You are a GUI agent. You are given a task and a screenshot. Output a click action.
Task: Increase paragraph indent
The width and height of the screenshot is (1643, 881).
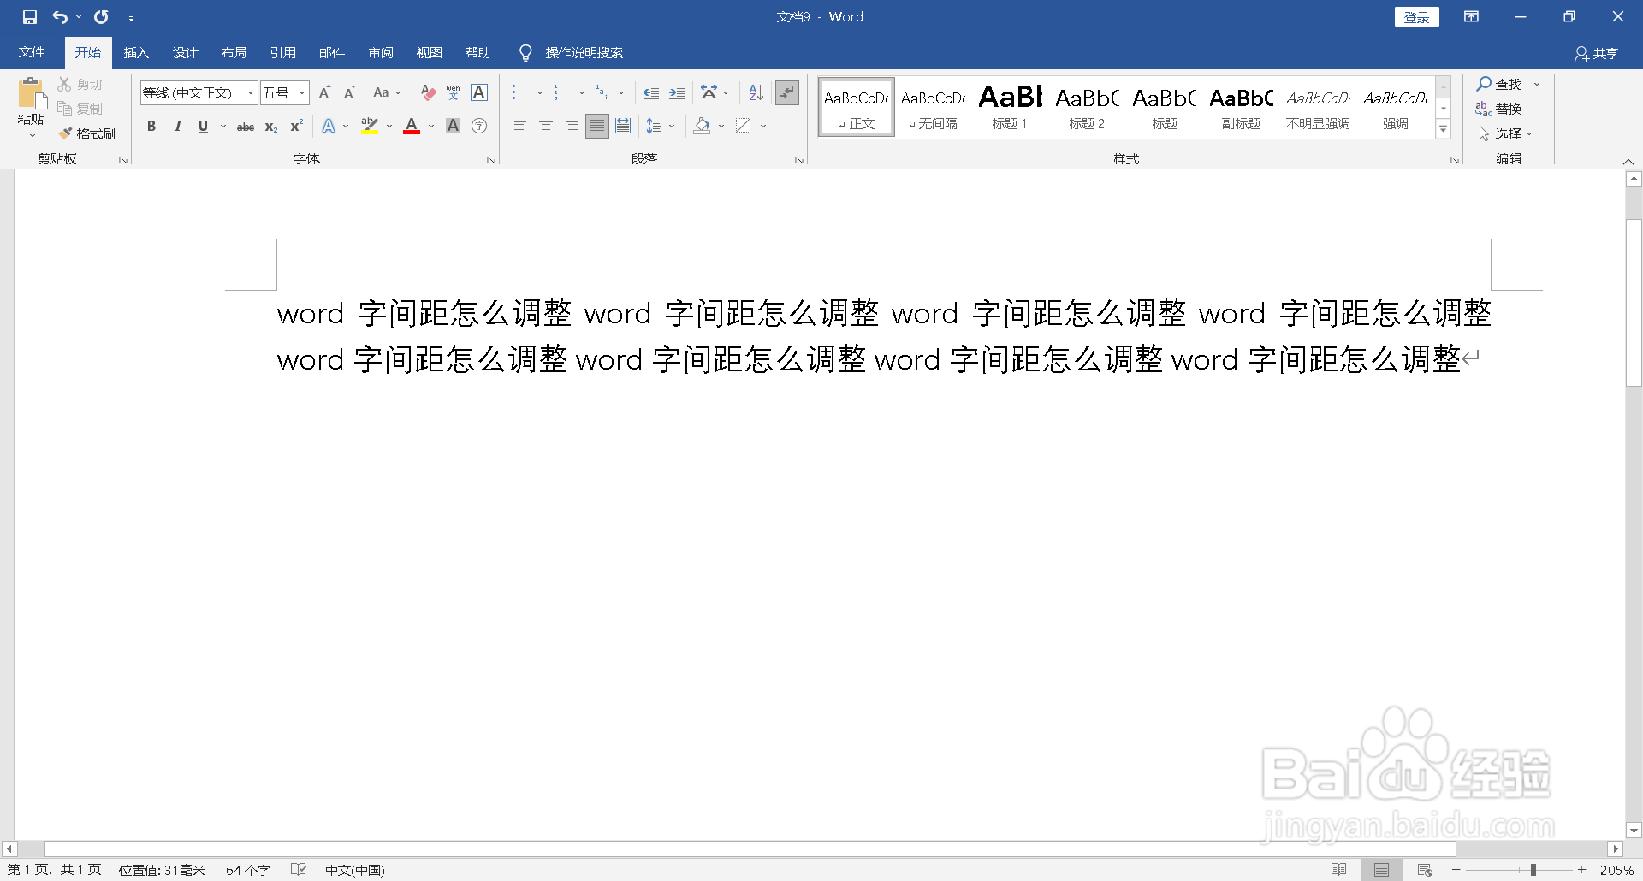pos(677,92)
